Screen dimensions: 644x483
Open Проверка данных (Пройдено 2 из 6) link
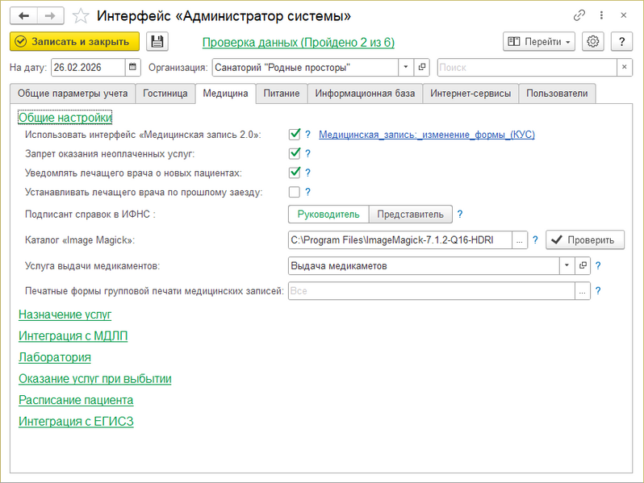tap(298, 42)
